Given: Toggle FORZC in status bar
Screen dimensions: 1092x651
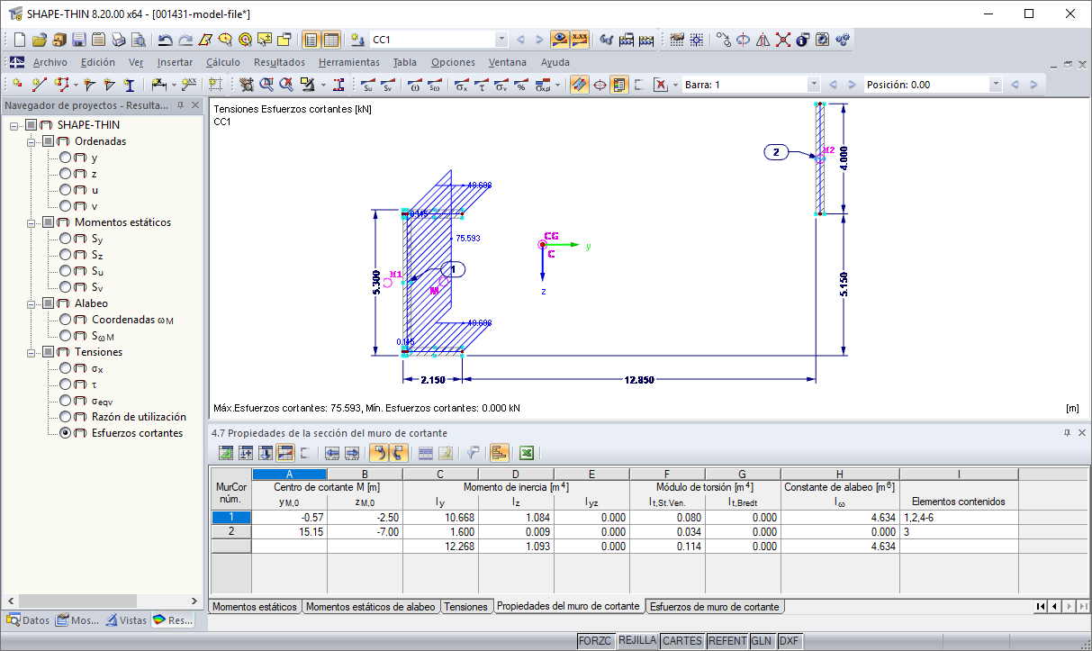Looking at the screenshot, I should pos(596,641).
